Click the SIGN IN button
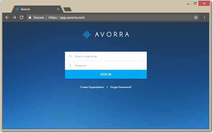 (x=106, y=74)
